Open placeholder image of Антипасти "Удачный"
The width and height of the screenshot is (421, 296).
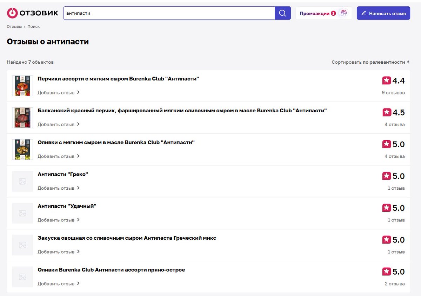(22, 213)
